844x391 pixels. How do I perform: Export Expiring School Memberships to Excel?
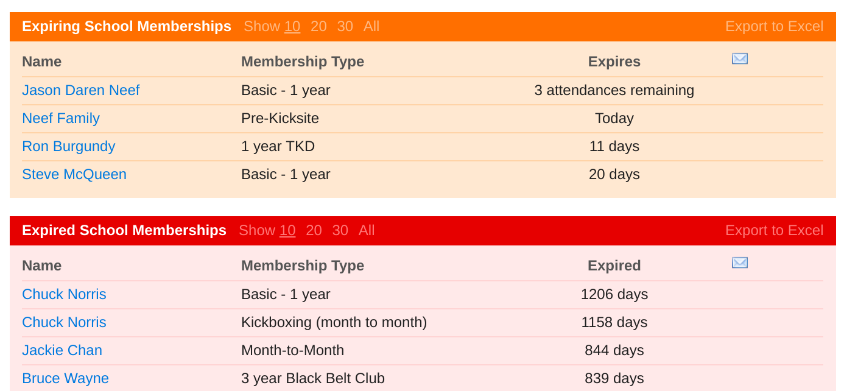(x=774, y=27)
